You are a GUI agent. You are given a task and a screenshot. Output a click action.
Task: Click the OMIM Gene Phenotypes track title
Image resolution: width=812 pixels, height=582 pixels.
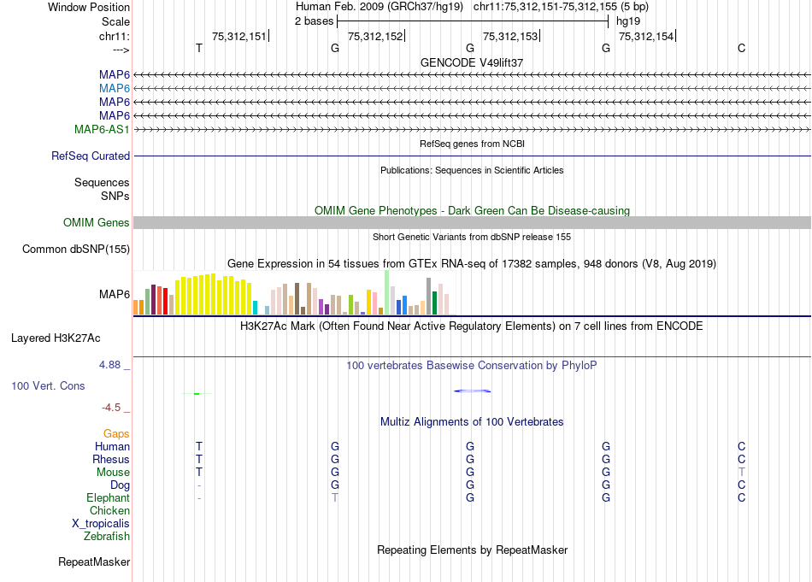[x=472, y=211]
